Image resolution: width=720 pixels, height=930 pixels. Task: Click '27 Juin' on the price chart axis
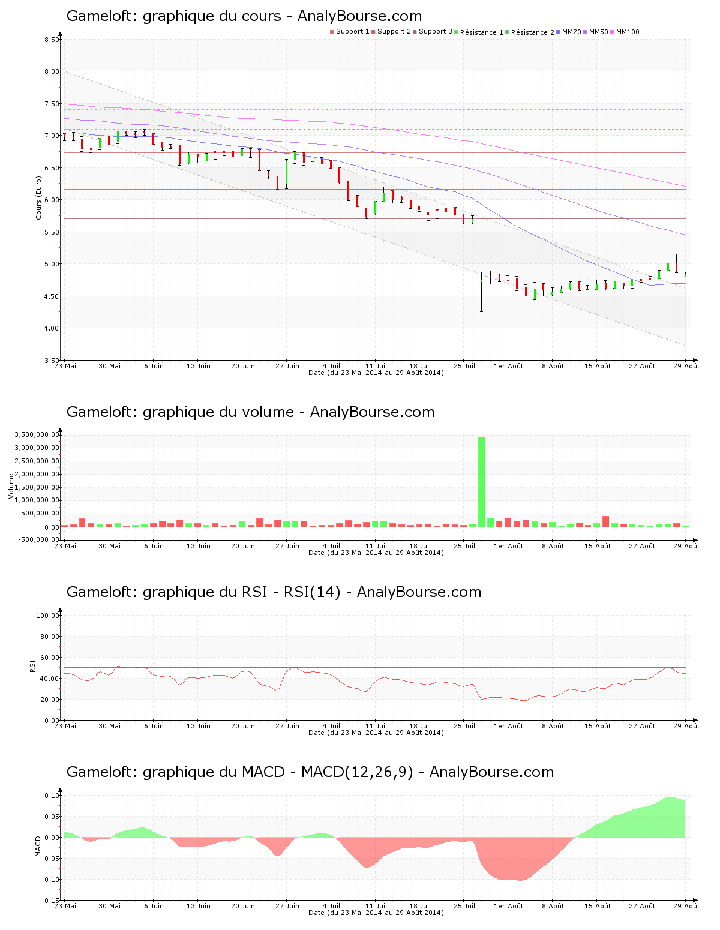(x=287, y=366)
